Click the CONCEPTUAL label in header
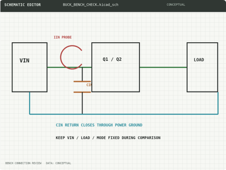The image size is (226, 170). 176,5
